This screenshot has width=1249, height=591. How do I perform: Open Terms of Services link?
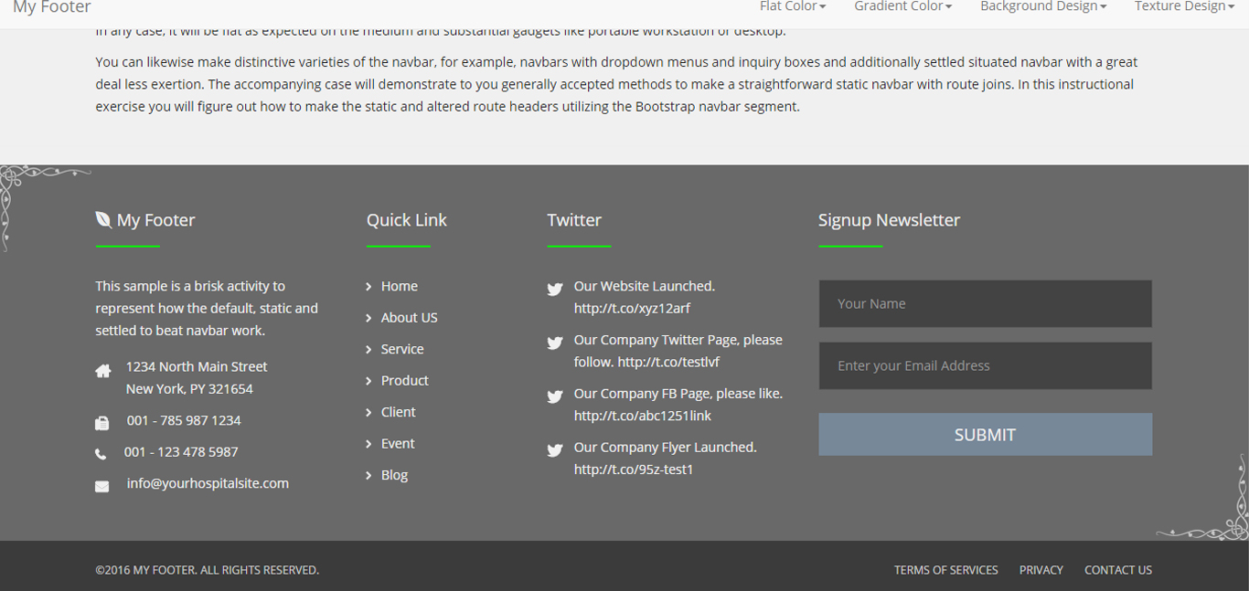point(945,570)
